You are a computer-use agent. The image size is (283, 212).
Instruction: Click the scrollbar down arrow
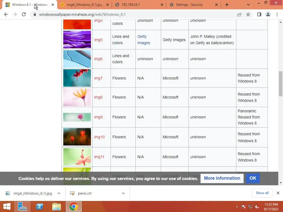pos(281,183)
